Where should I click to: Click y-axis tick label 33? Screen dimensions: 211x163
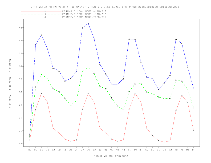pos(20,79)
